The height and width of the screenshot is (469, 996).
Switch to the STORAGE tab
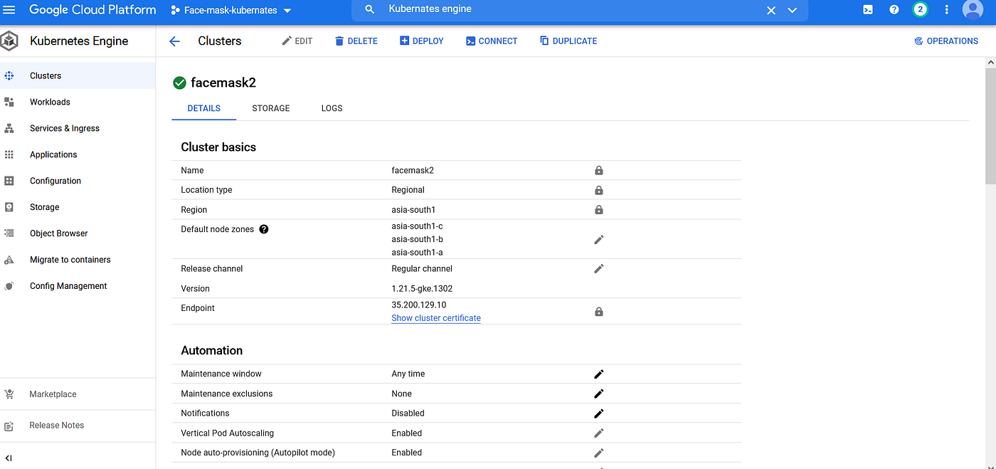[x=271, y=108]
